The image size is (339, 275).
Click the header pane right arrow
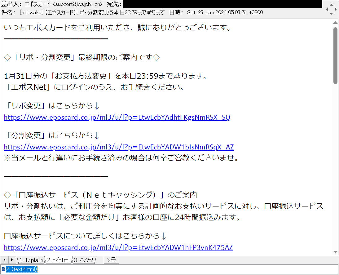(336, 9)
